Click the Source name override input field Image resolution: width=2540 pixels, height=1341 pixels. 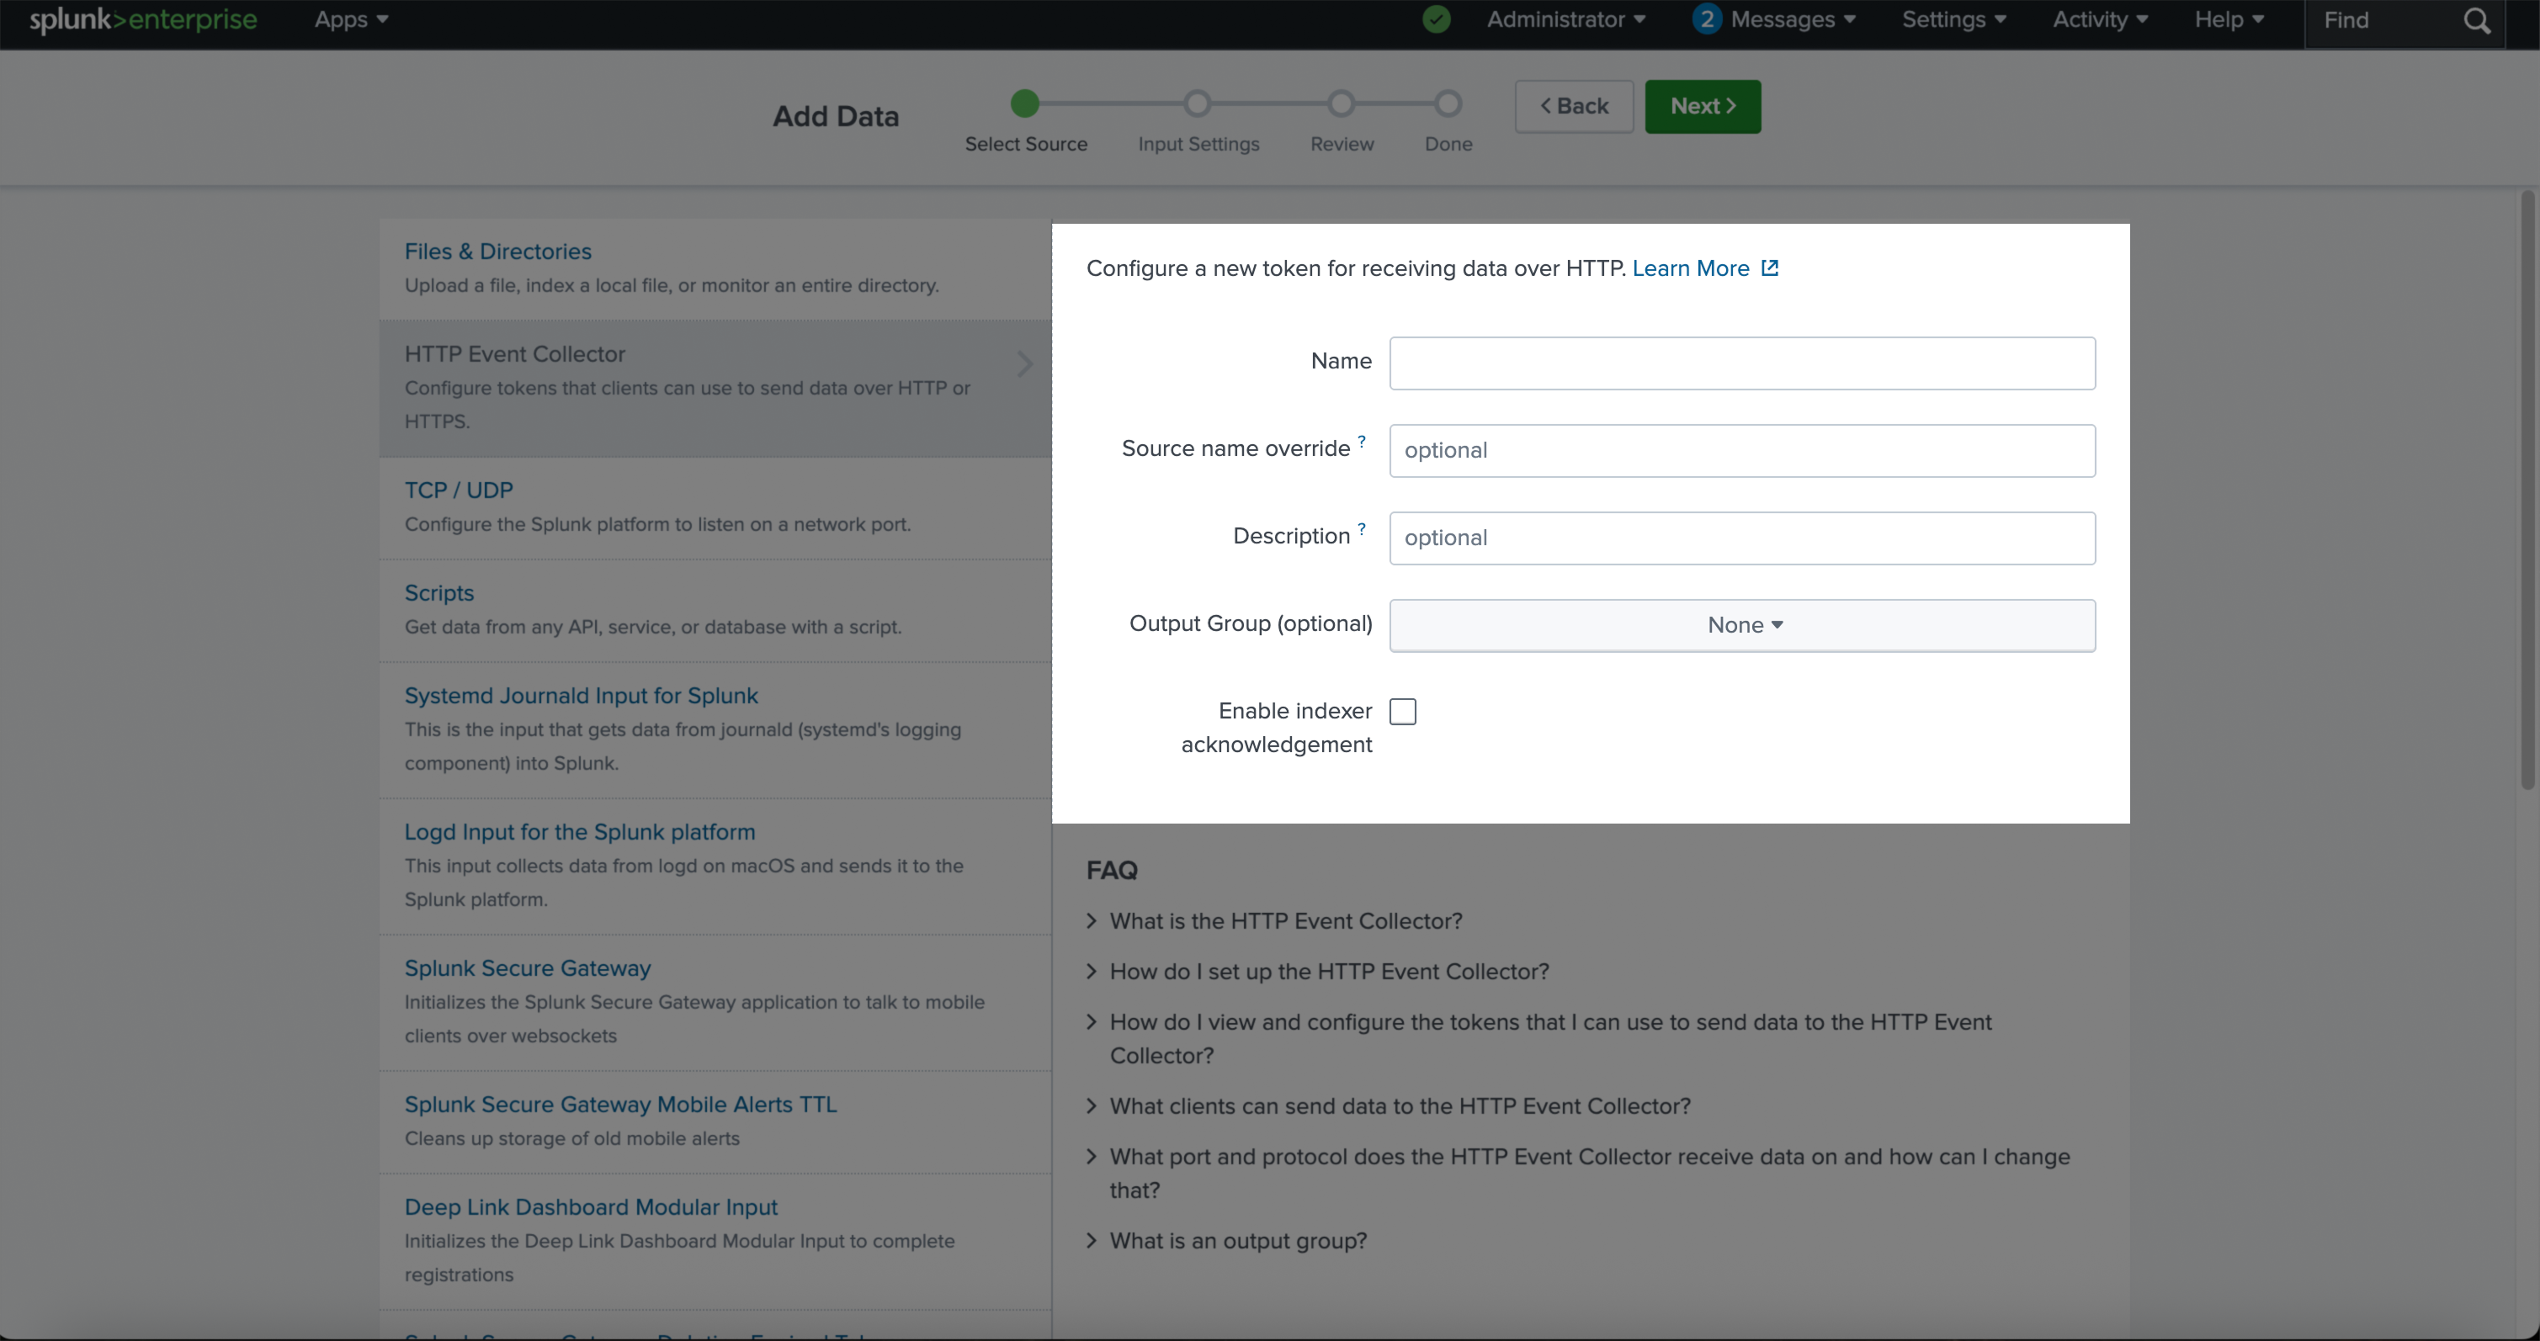point(1742,451)
